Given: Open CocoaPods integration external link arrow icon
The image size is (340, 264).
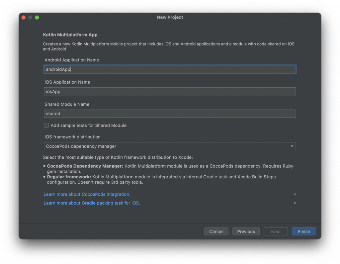Looking at the screenshot, I should pyautogui.click(x=295, y=194).
